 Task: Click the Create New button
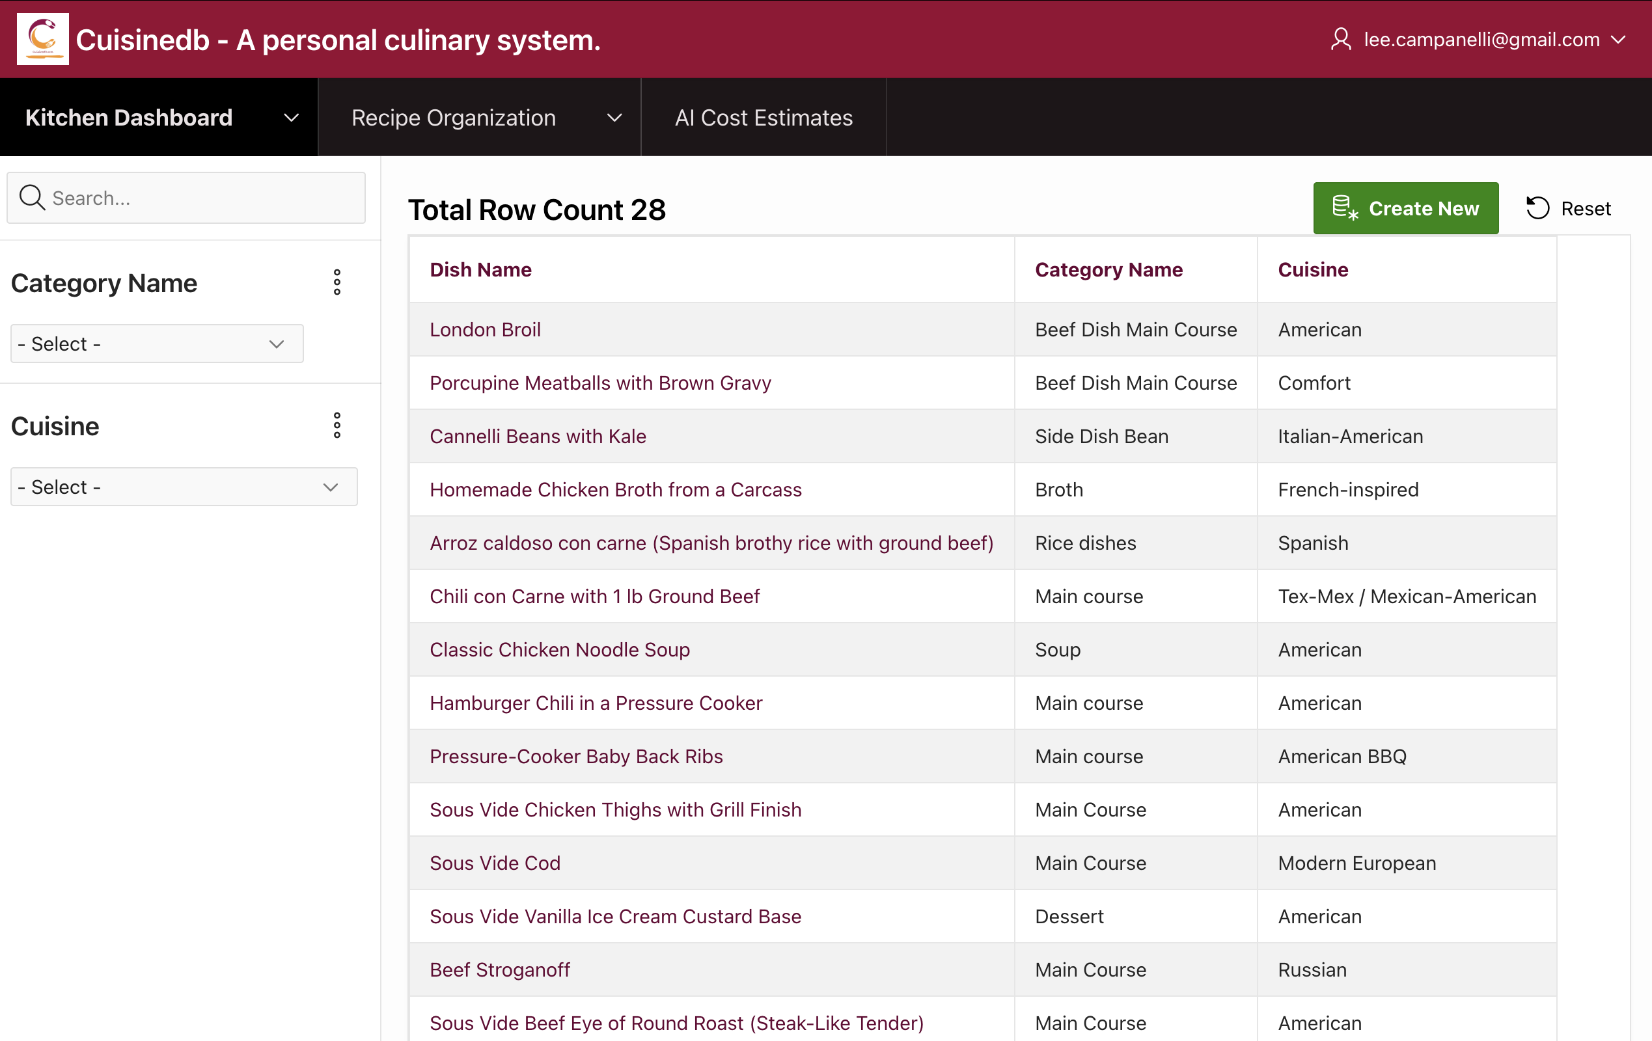[x=1405, y=208]
